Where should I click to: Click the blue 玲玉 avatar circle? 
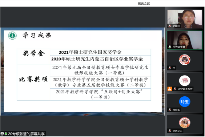(185, 102)
